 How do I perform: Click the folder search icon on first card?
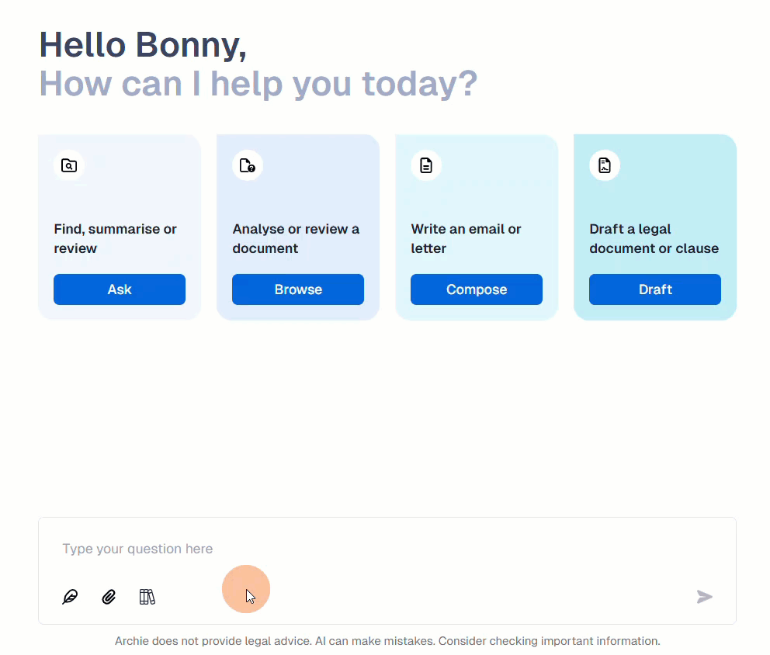[69, 165]
